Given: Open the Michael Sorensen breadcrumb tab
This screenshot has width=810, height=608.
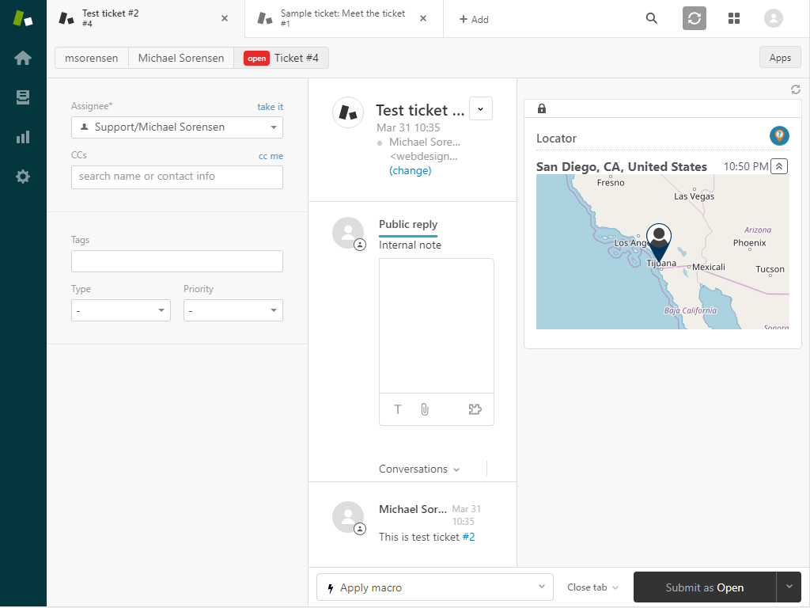Looking at the screenshot, I should tap(181, 58).
